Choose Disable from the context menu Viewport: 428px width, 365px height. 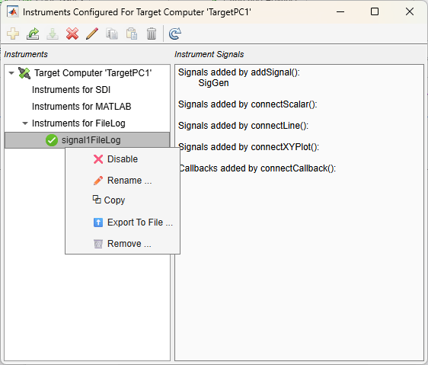click(x=123, y=159)
